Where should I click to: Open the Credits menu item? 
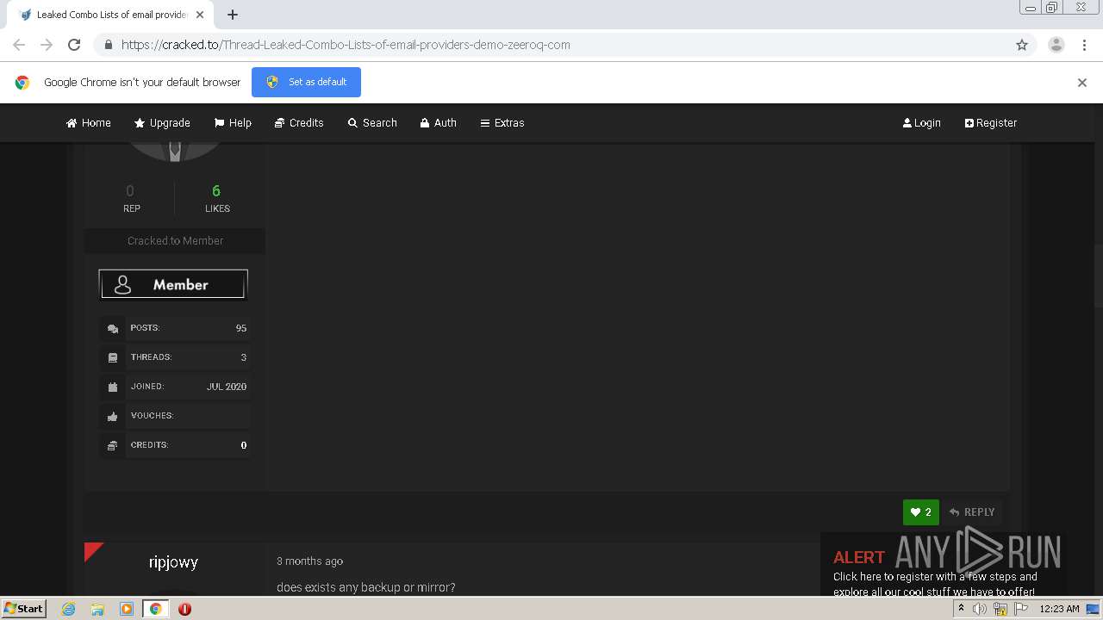[x=299, y=123]
